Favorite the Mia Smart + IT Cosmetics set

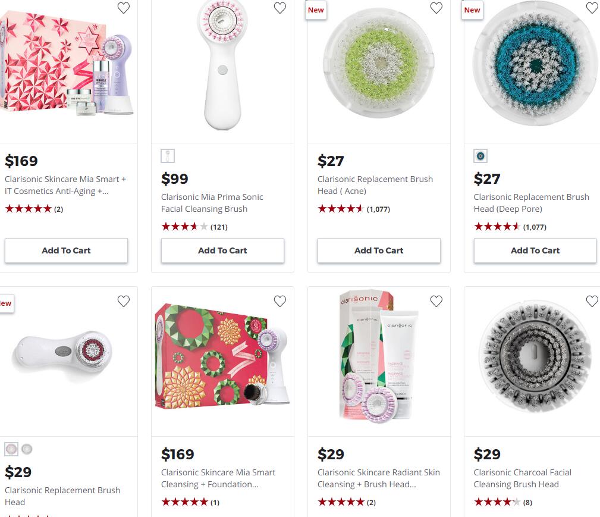[123, 8]
